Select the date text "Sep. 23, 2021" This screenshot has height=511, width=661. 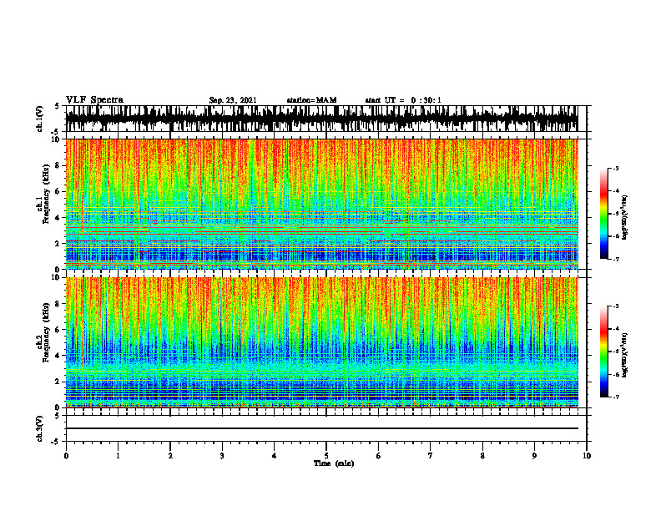233,100
